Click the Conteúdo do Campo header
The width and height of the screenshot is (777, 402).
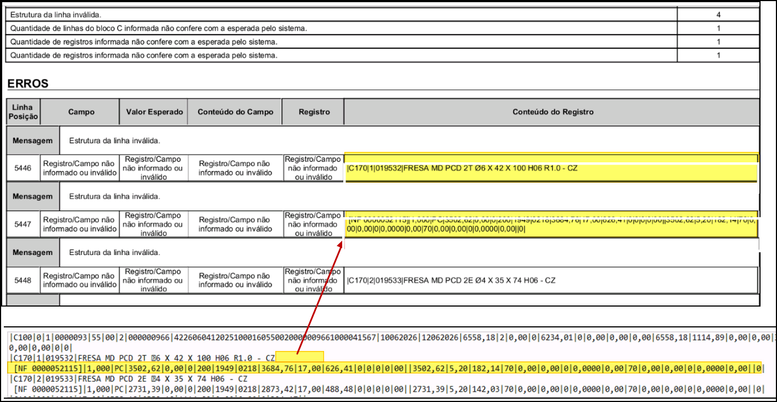coord(235,112)
